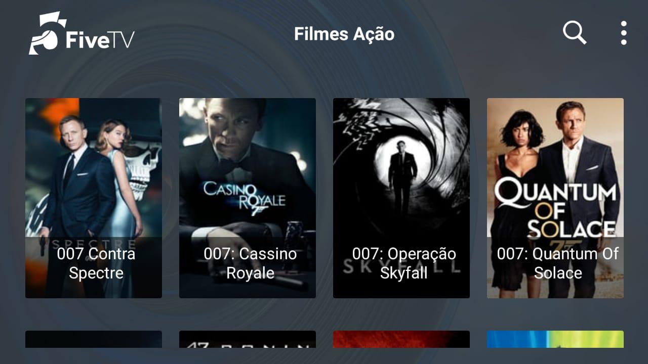
Task: Click the Casino Royale 007 logo text
Action: click(x=244, y=198)
